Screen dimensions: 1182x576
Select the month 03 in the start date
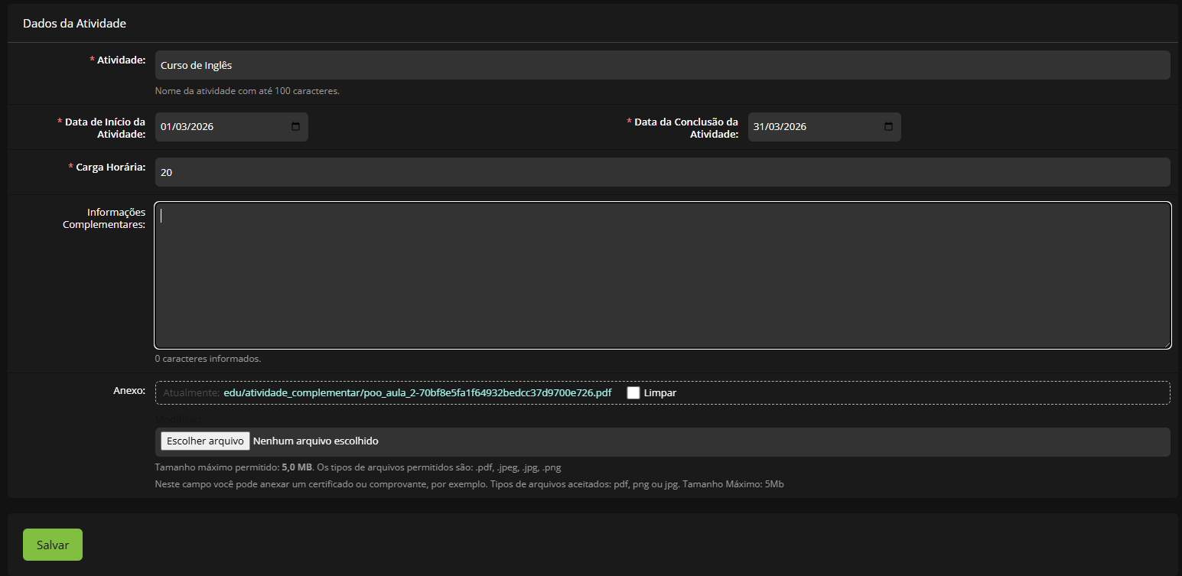point(181,127)
